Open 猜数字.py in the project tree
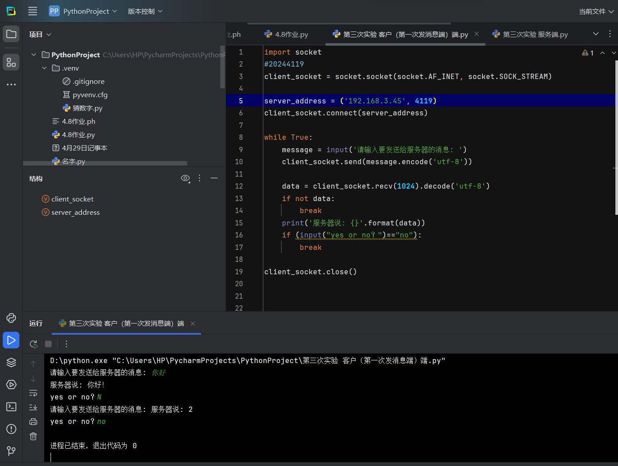This screenshot has height=466, width=618. (x=87, y=108)
